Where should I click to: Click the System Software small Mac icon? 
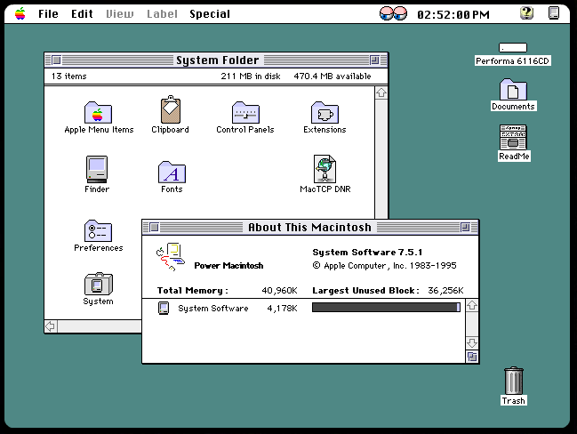[x=164, y=308]
